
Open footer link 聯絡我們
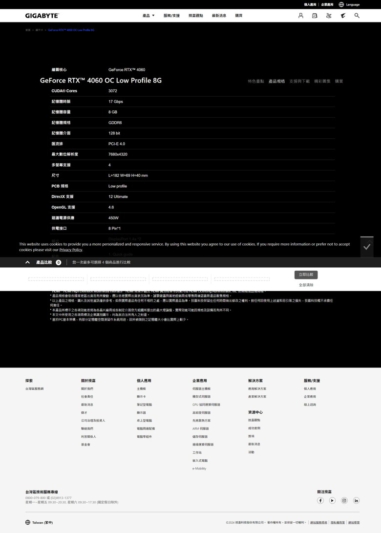pos(87,428)
